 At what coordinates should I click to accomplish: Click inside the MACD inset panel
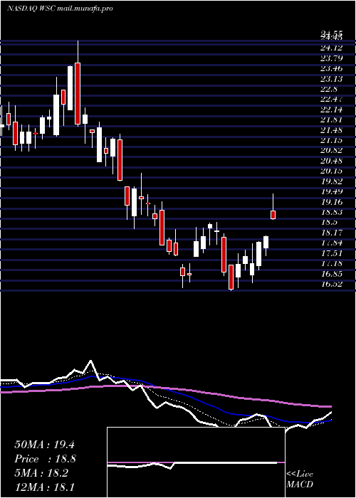point(196,462)
